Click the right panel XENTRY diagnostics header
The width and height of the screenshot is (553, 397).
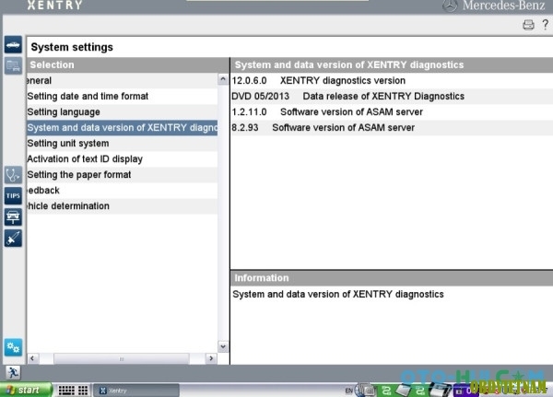[x=392, y=64]
